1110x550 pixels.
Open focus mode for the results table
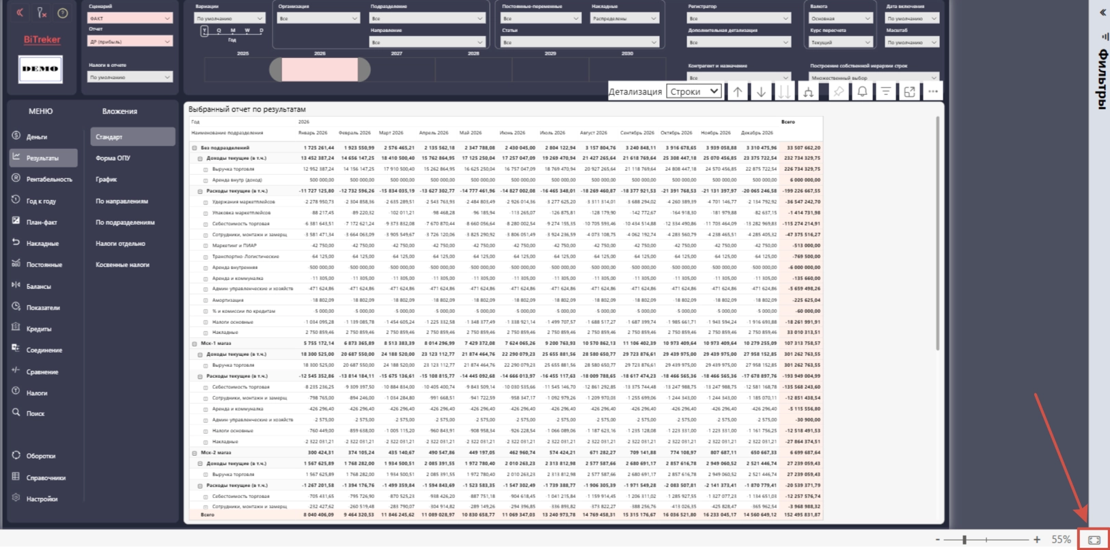909,92
